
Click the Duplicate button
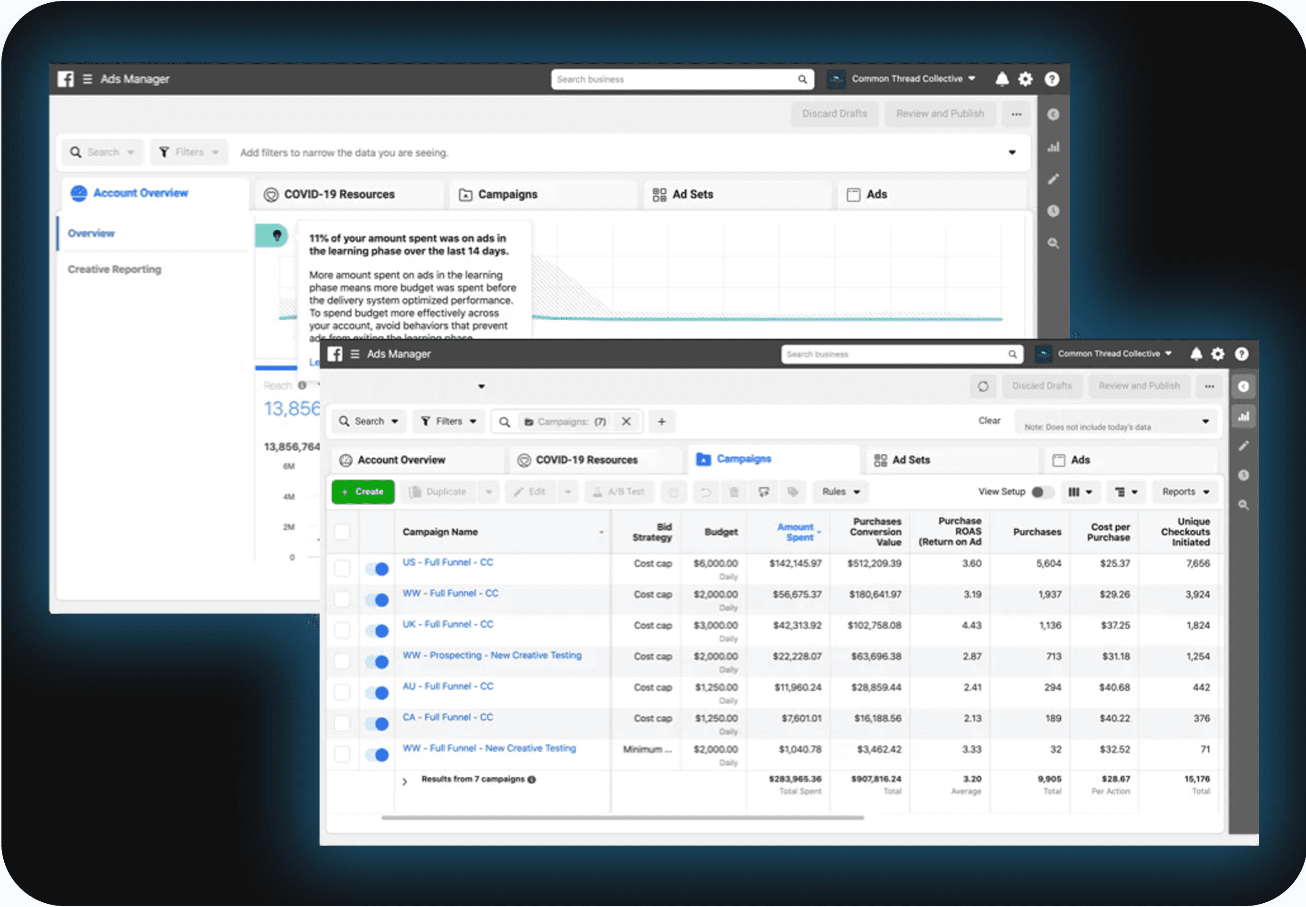click(438, 492)
